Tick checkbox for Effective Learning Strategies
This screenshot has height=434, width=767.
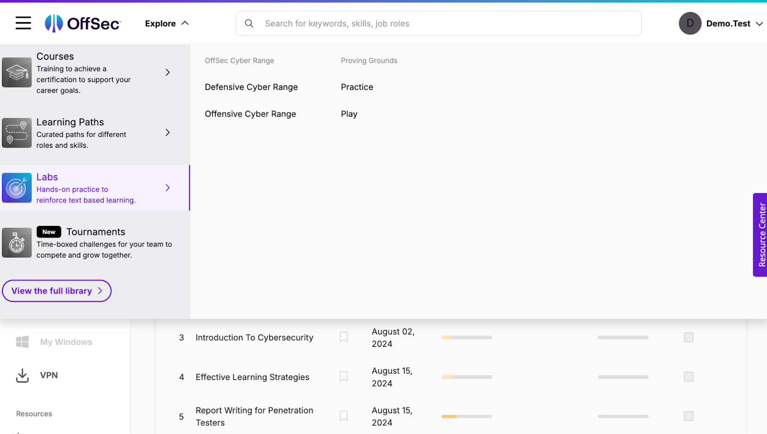(689, 377)
